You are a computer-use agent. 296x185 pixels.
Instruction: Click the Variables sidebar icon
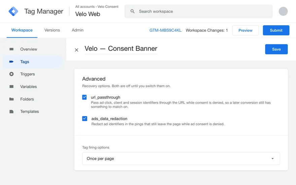point(11,86)
